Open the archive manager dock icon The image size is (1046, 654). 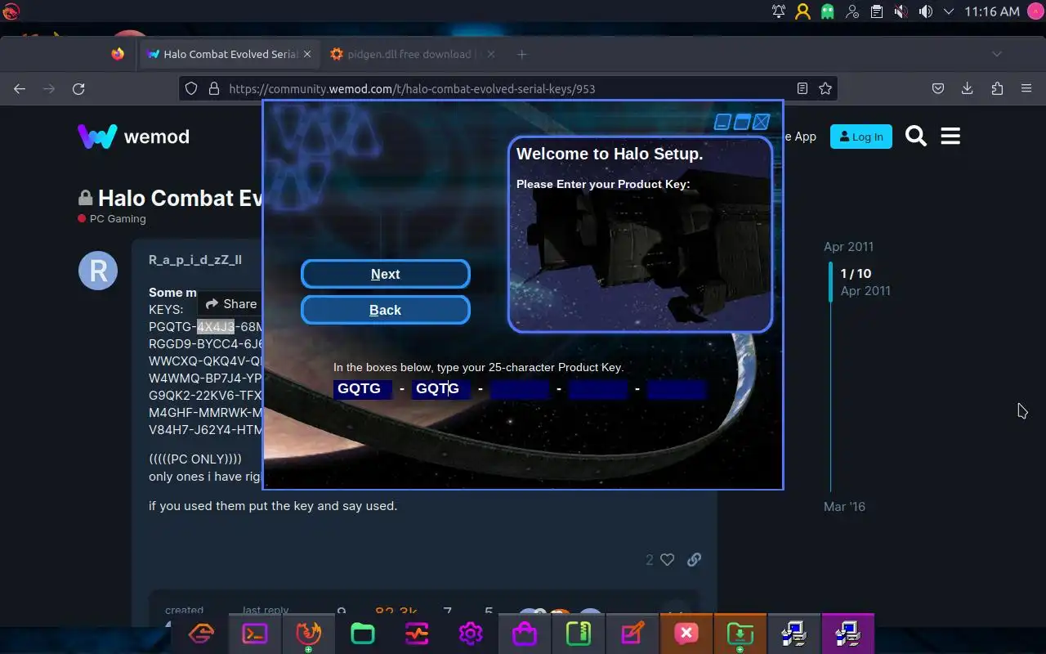pos(579,634)
